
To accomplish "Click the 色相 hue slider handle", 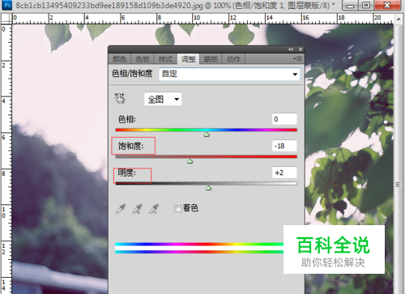I will [x=207, y=134].
